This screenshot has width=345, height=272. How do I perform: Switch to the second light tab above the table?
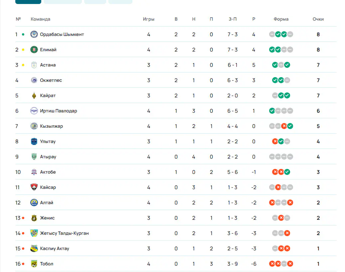tap(95, 2)
